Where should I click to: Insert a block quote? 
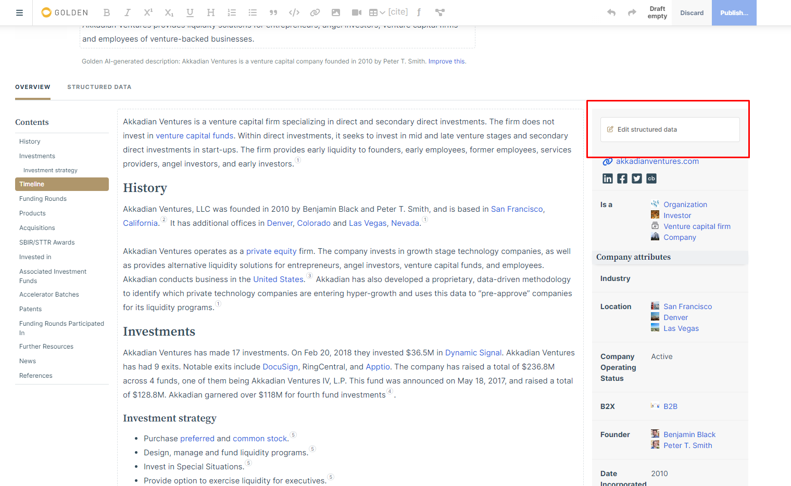point(273,12)
